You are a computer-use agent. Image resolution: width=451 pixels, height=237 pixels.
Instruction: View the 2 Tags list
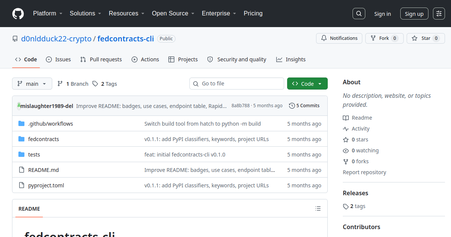click(105, 84)
